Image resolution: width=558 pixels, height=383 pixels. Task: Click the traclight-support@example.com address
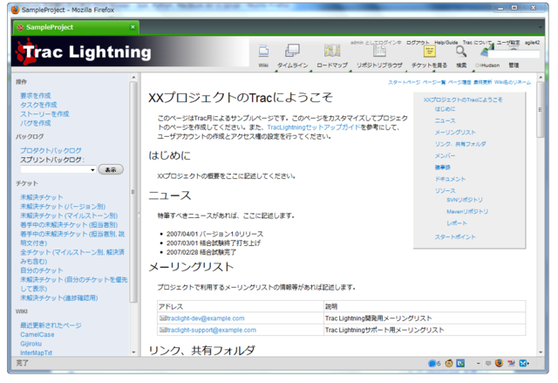click(211, 330)
